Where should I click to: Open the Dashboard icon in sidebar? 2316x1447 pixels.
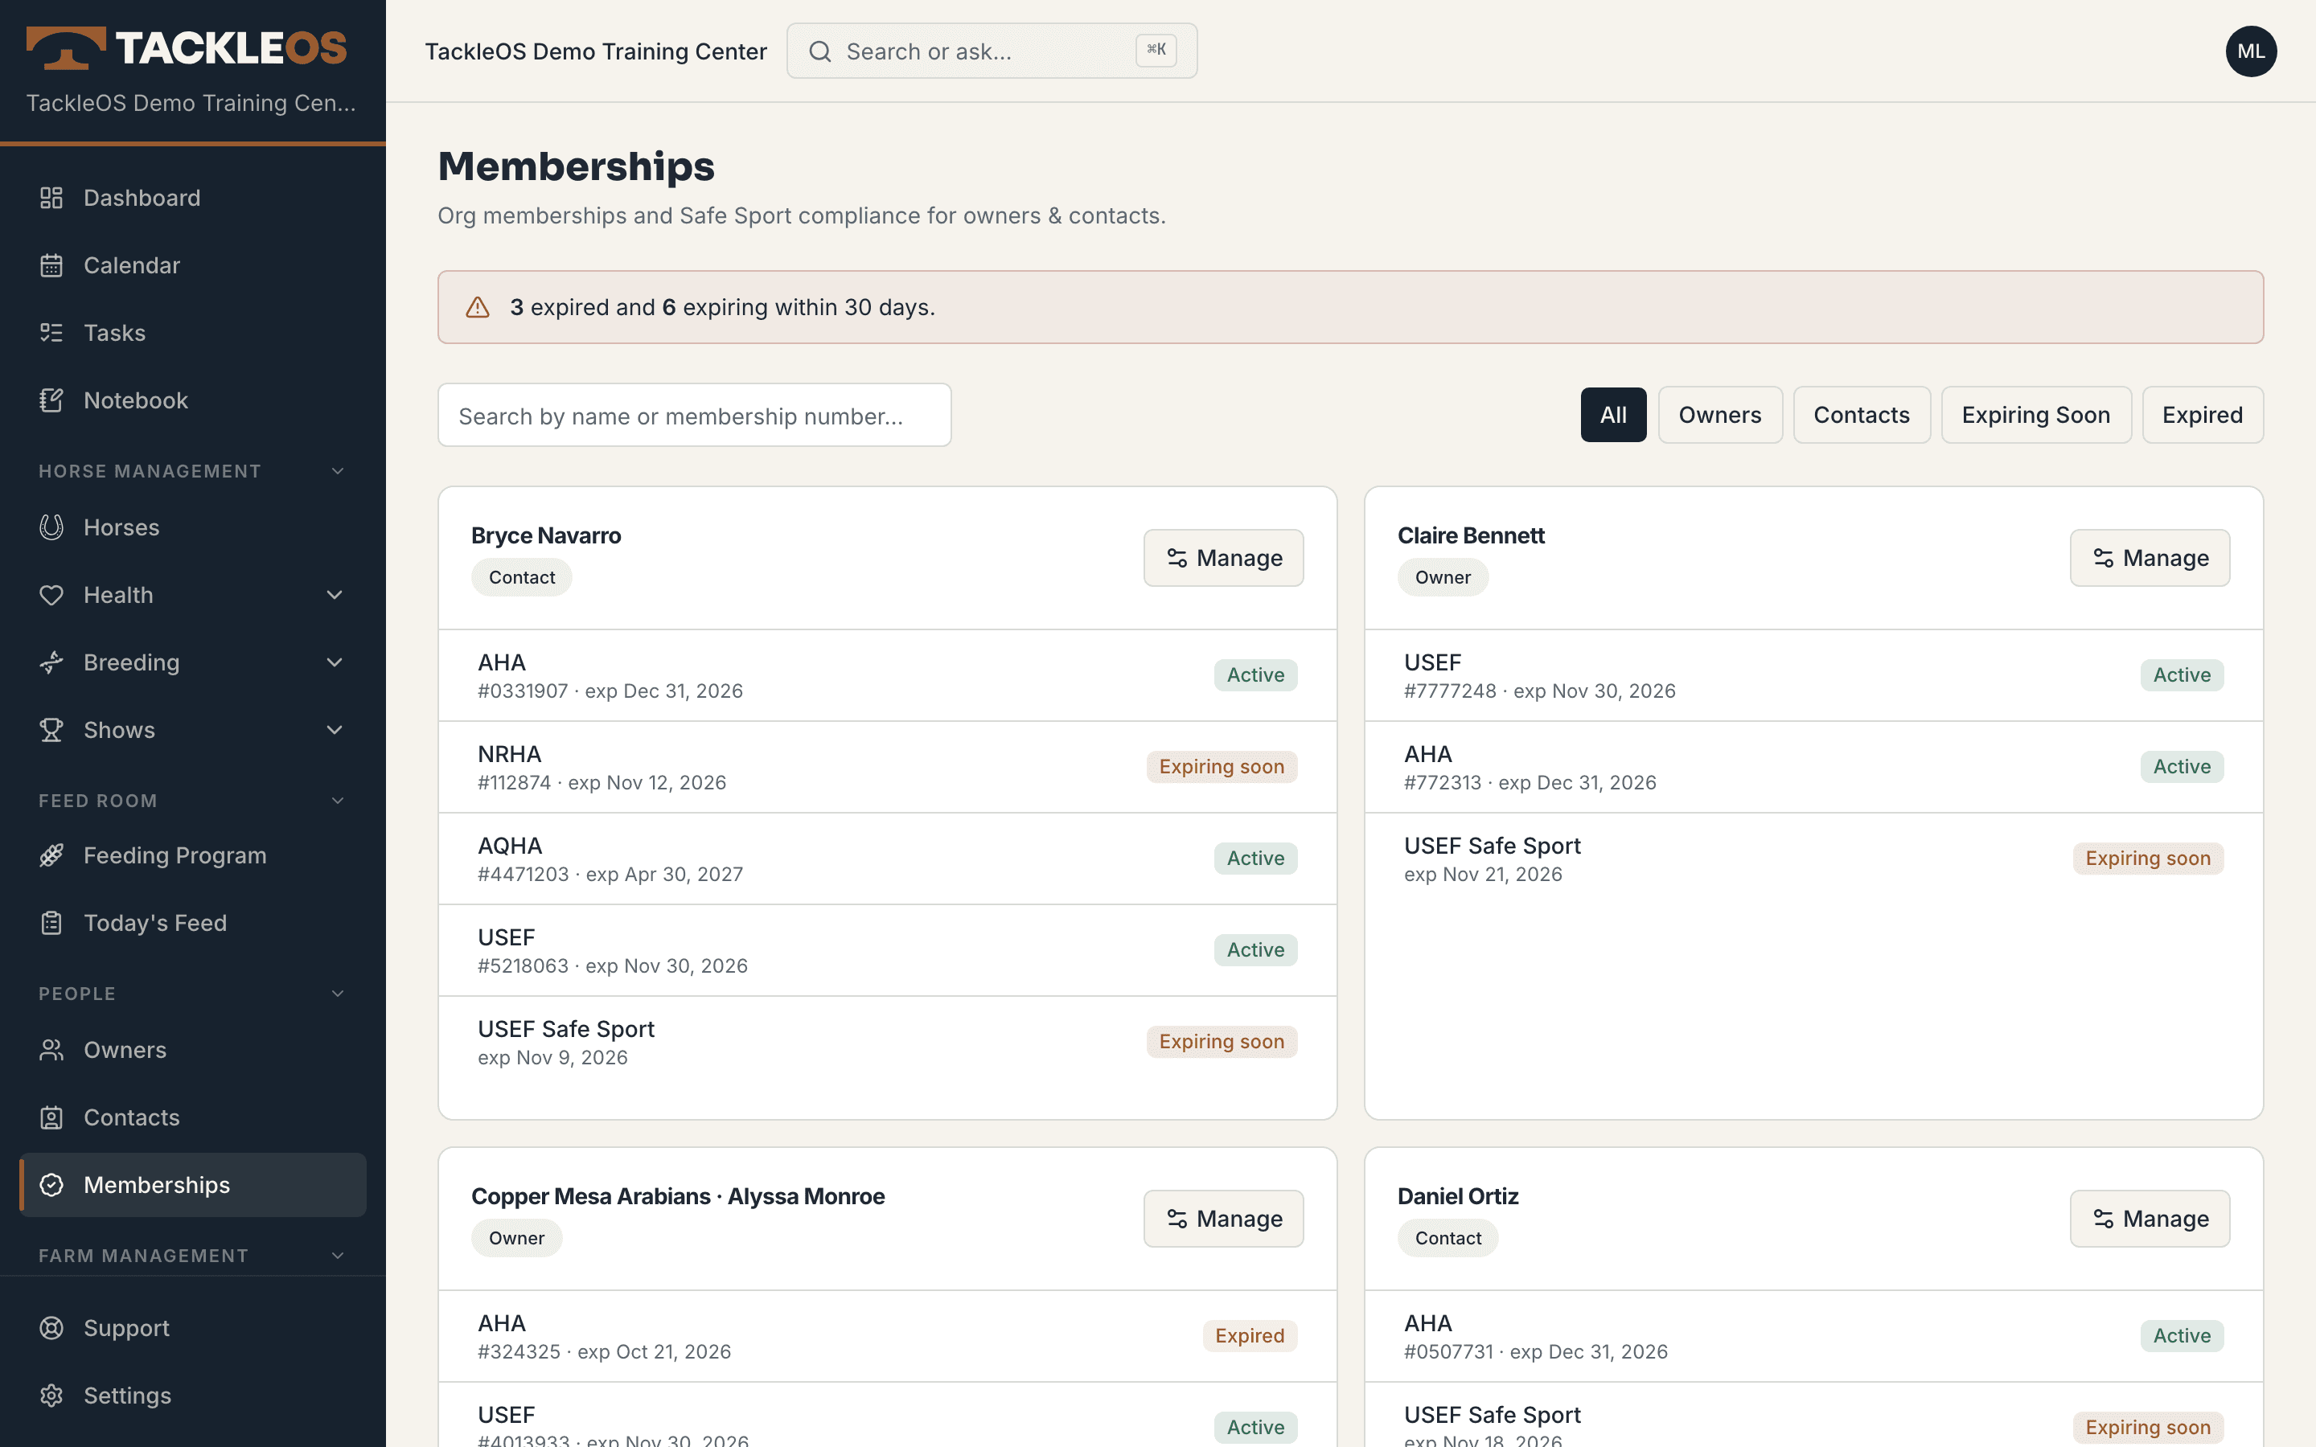click(x=51, y=198)
